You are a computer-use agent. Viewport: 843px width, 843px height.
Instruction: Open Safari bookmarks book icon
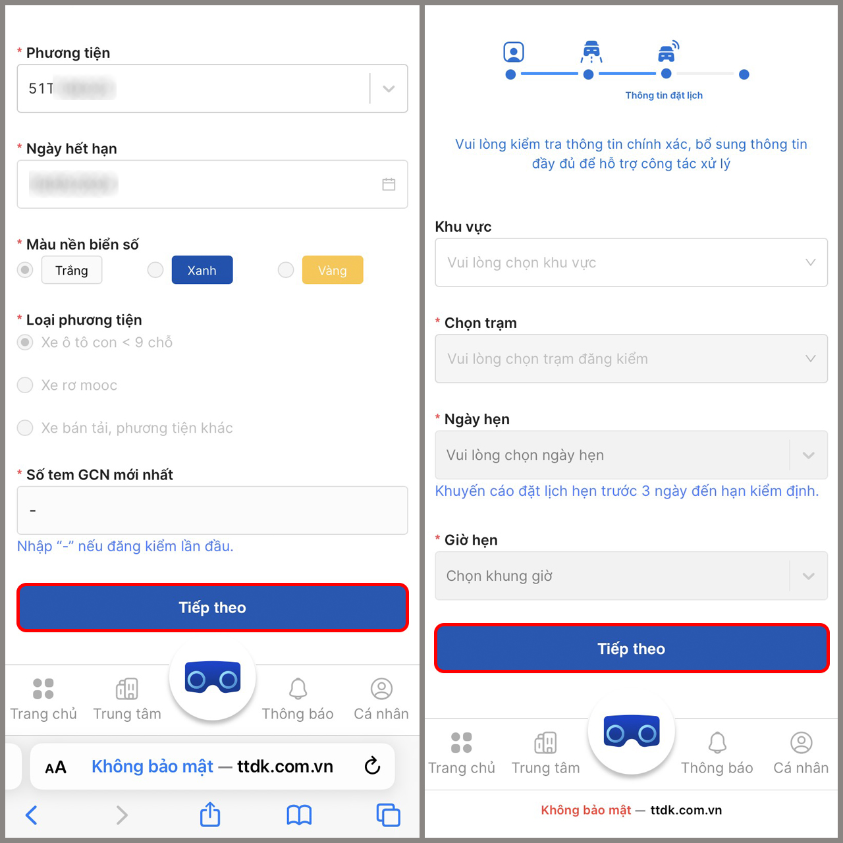[x=299, y=815]
